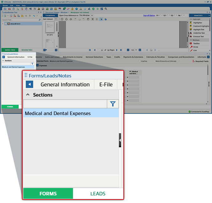
Task: Choose the Freehand Highlighter tool
Action: (200, 26)
